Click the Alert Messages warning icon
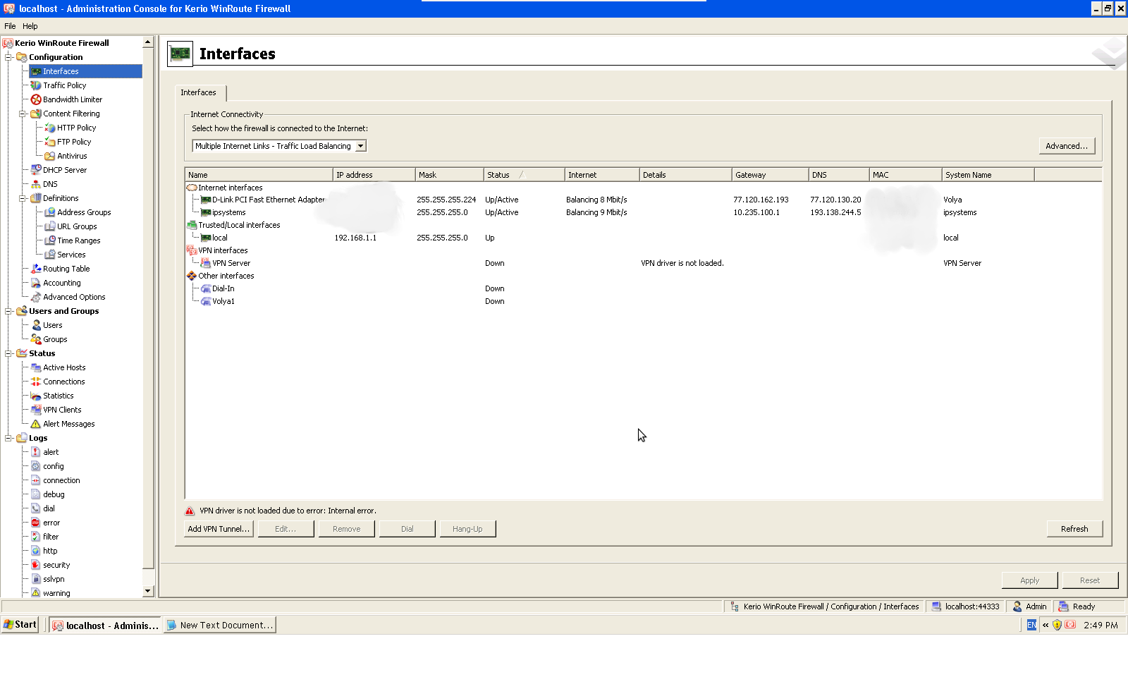1128x677 pixels. pyautogui.click(x=36, y=424)
